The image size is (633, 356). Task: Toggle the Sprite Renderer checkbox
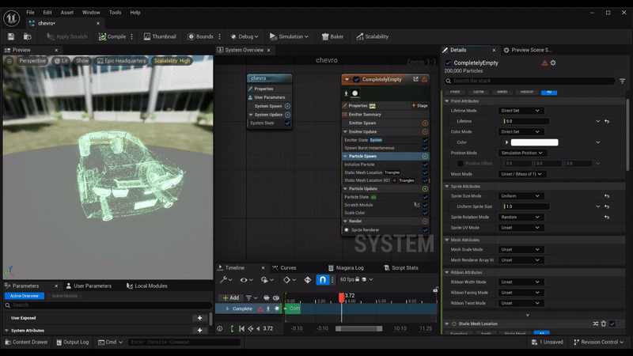[x=425, y=230]
